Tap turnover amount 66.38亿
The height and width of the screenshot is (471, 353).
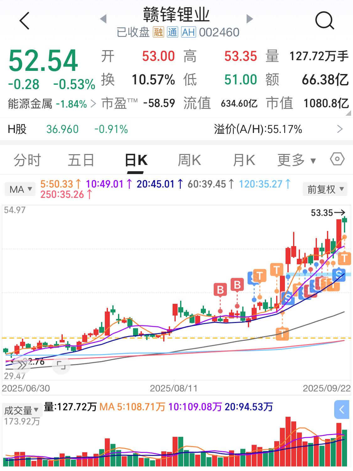(325, 80)
